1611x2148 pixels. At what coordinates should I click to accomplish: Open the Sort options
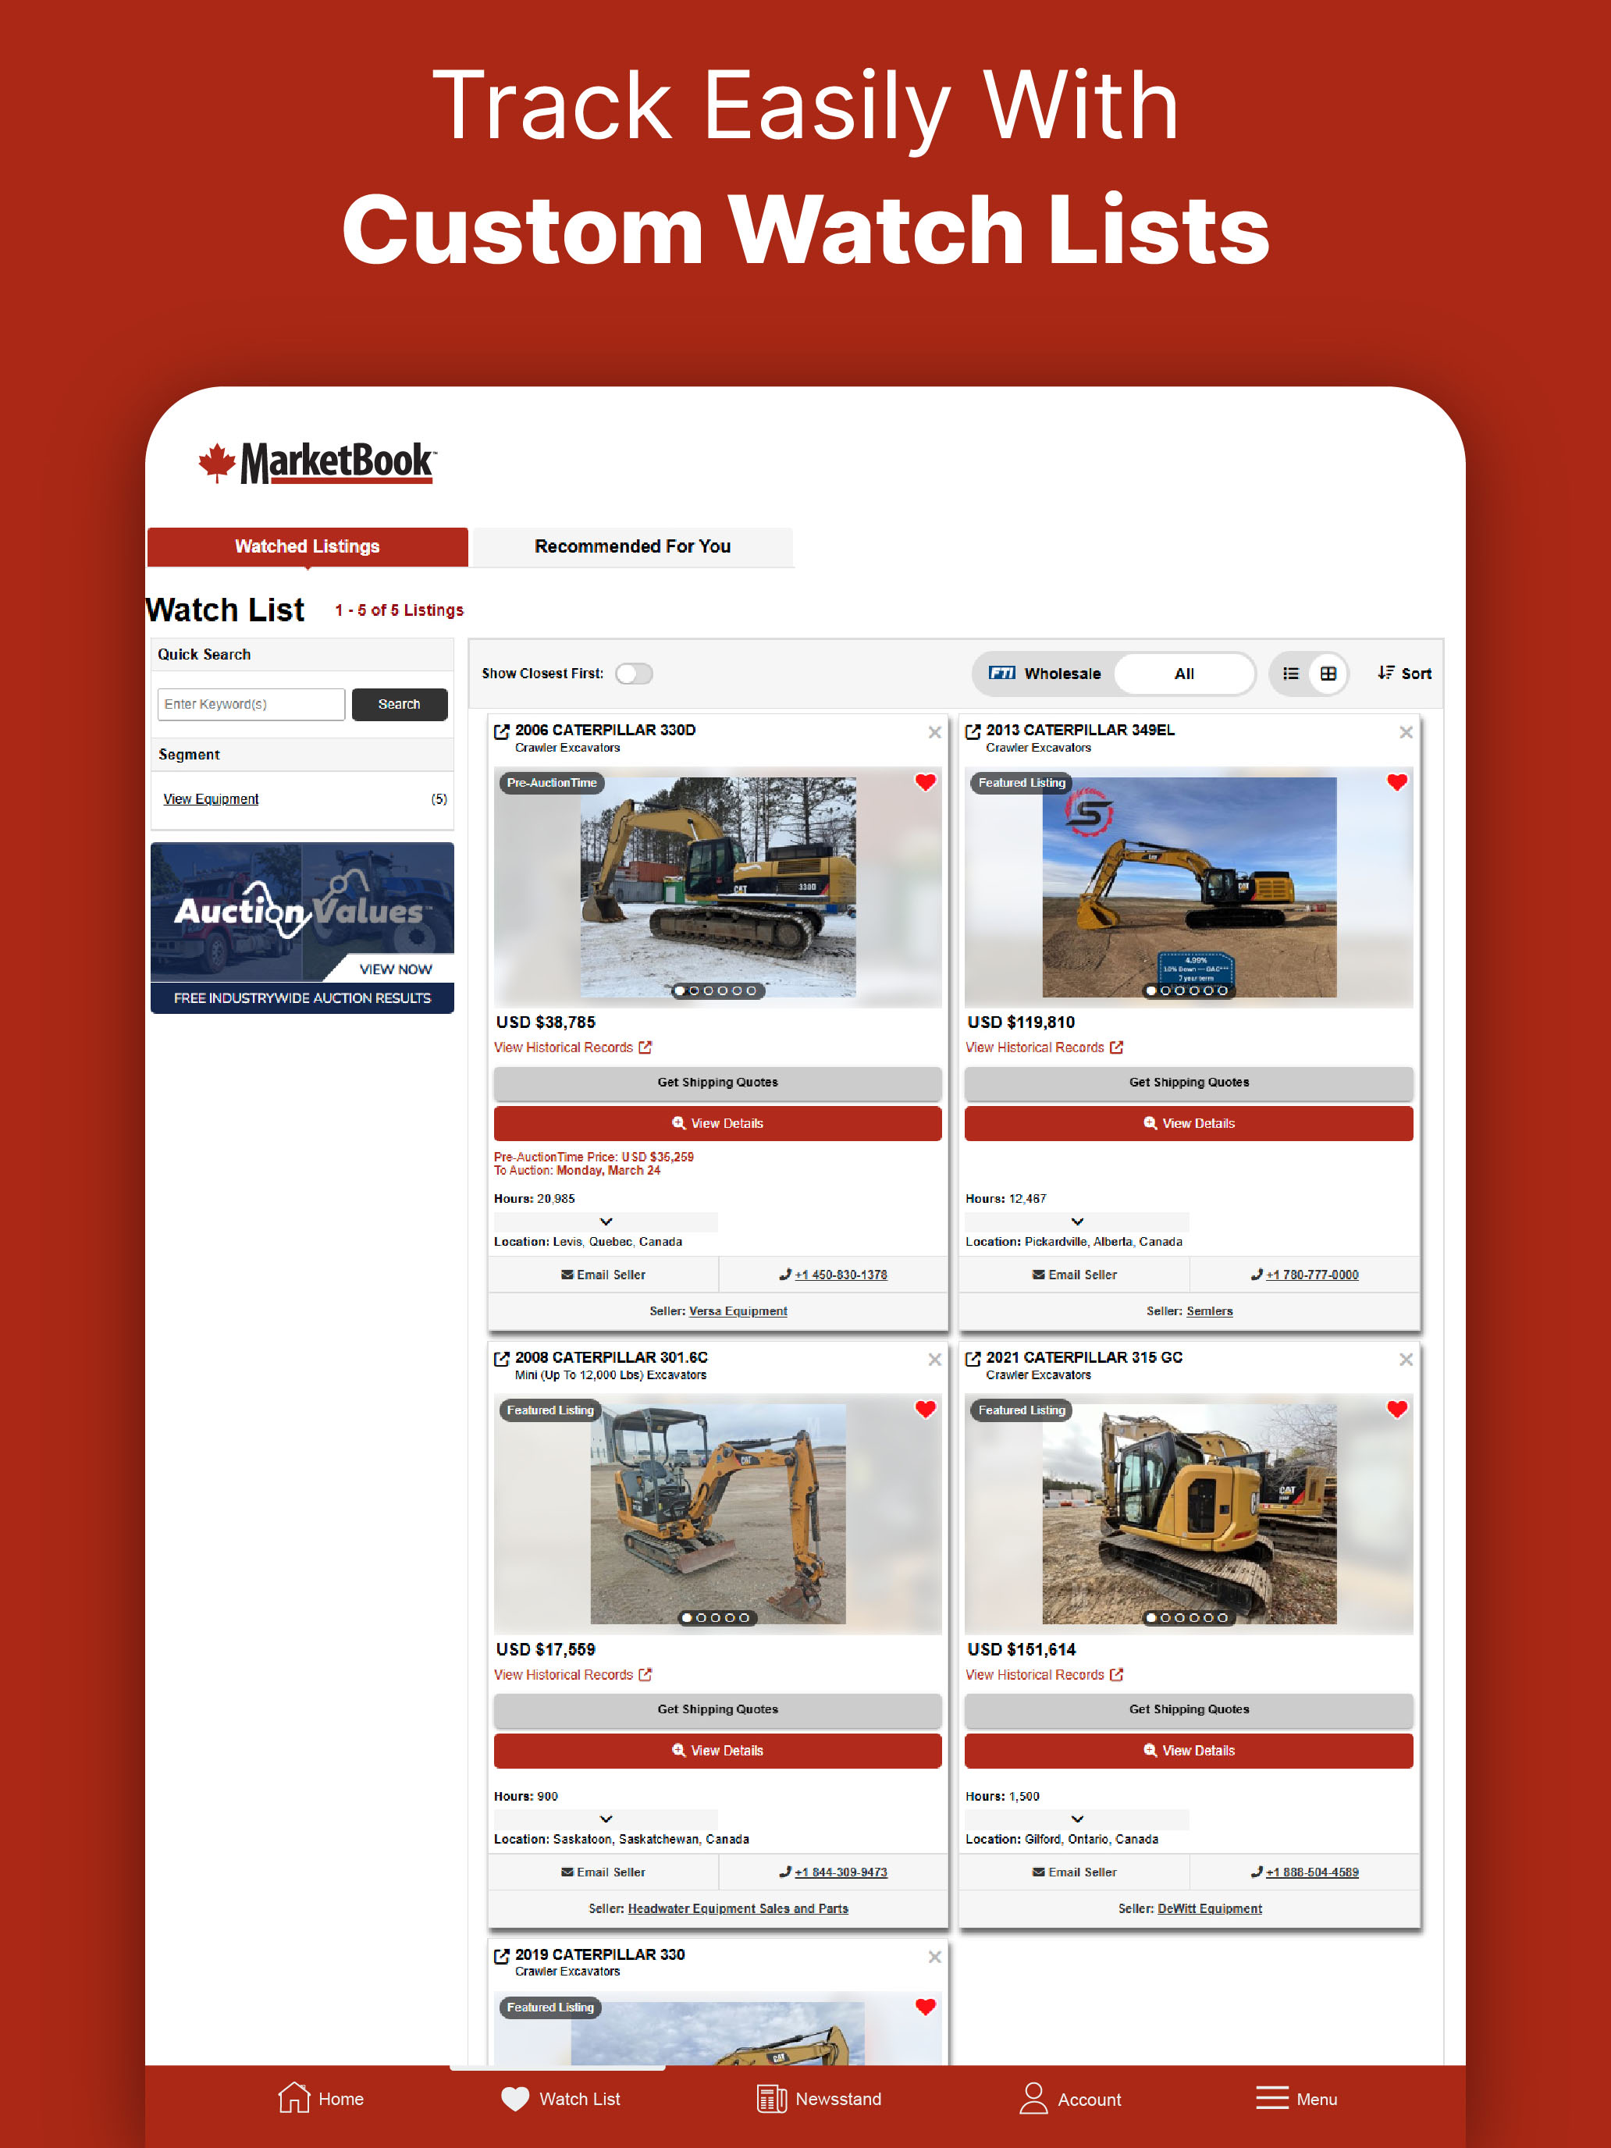pyautogui.click(x=1404, y=673)
